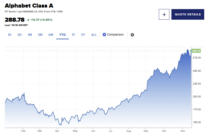Click the 200.00 axis label
Viewport: 210px width, 135px height.
click(x=197, y=97)
